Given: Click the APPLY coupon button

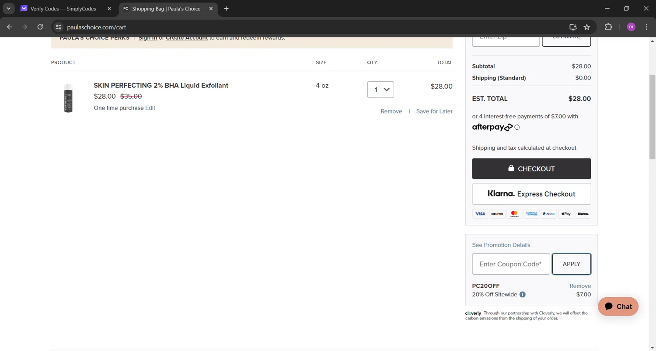Looking at the screenshot, I should pos(572,264).
